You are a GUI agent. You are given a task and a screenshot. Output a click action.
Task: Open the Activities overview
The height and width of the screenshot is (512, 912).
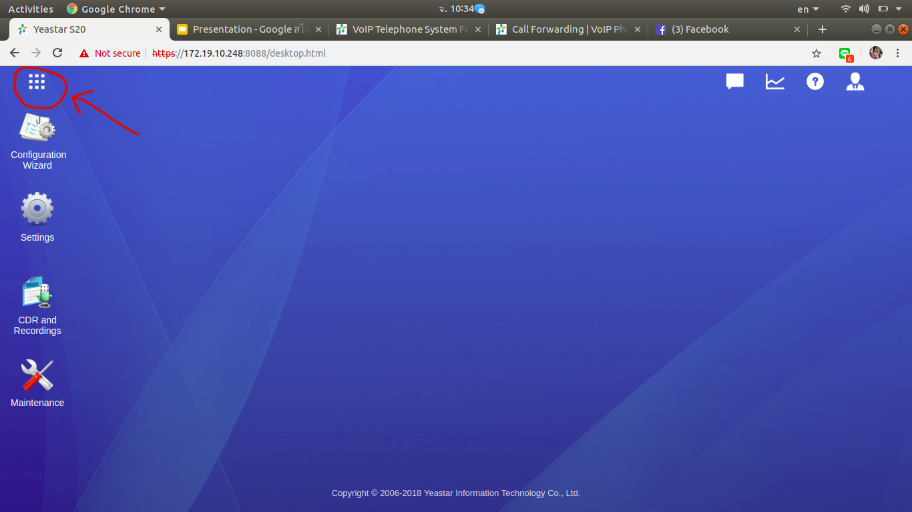coord(31,9)
